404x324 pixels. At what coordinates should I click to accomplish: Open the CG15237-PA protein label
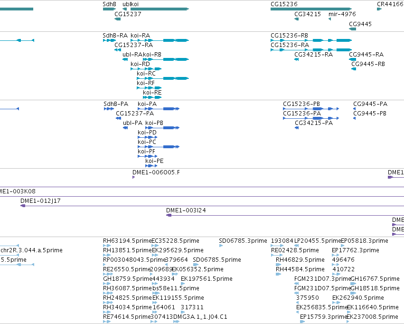135,114
